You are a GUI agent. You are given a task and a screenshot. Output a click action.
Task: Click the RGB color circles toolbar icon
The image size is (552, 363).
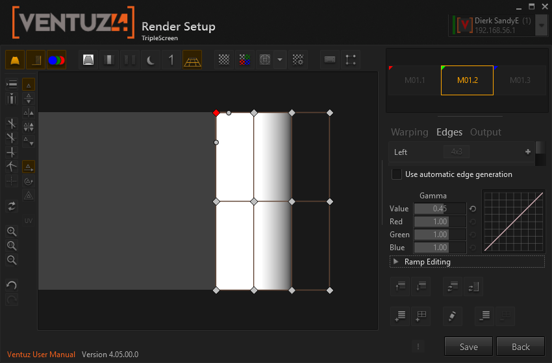pos(56,60)
